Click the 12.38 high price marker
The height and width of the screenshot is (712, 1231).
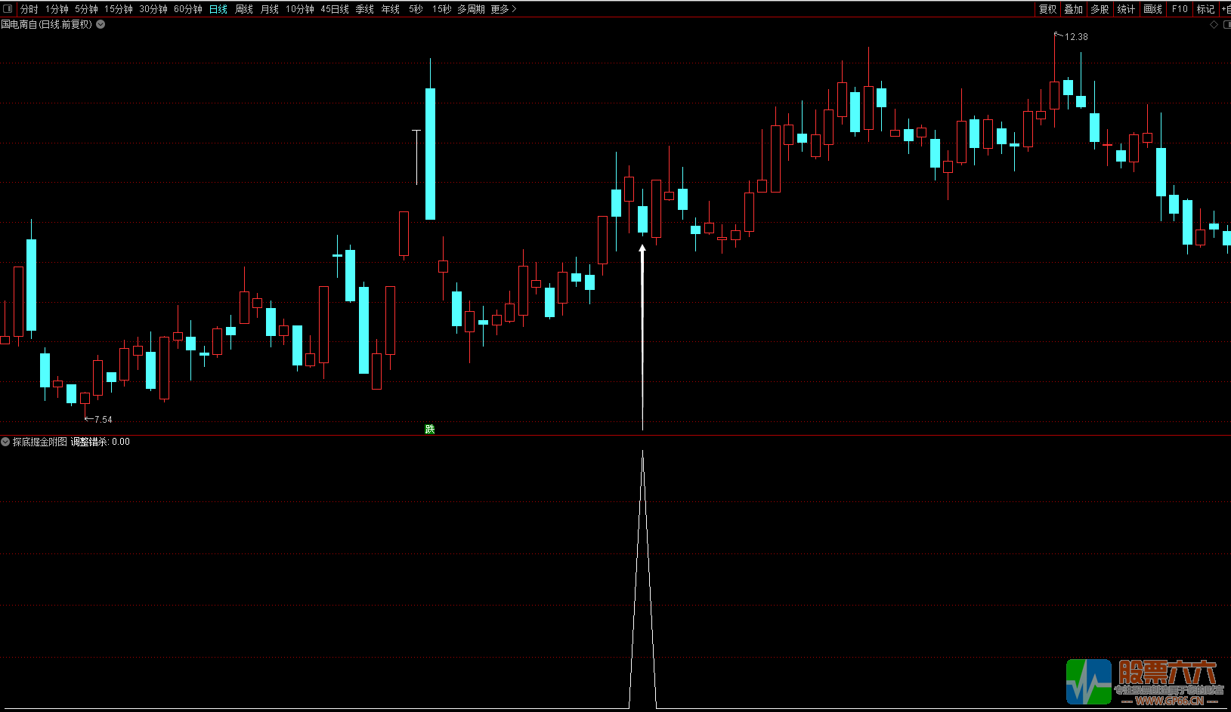coord(1075,37)
